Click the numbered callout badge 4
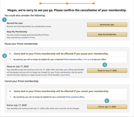Image resolution: width=134 pixels, height=117 pixels. coord(107,101)
